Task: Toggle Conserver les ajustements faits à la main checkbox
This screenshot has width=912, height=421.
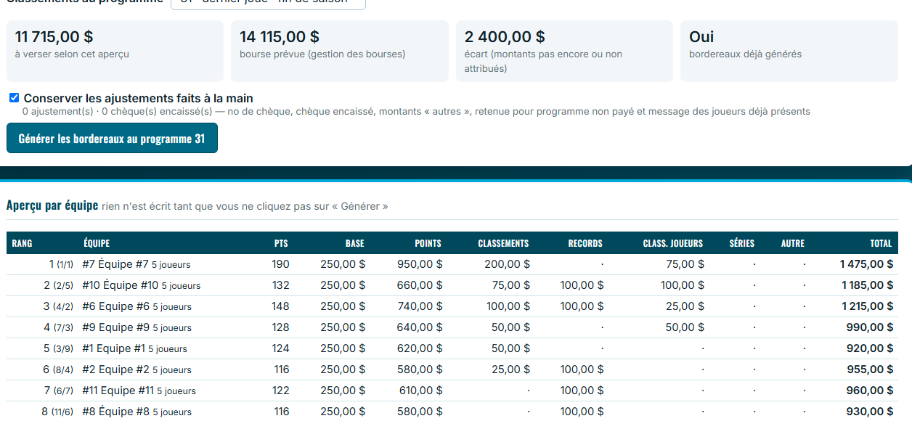Action: (15, 98)
